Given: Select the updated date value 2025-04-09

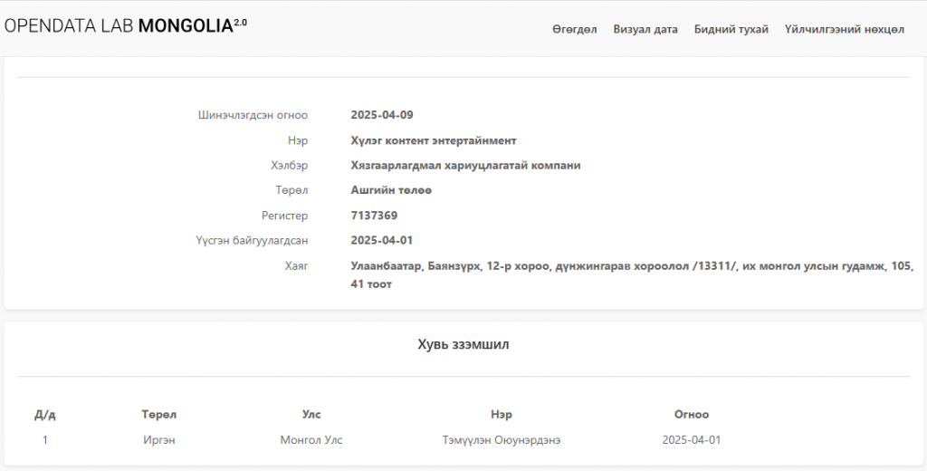Looking at the screenshot, I should [x=382, y=115].
